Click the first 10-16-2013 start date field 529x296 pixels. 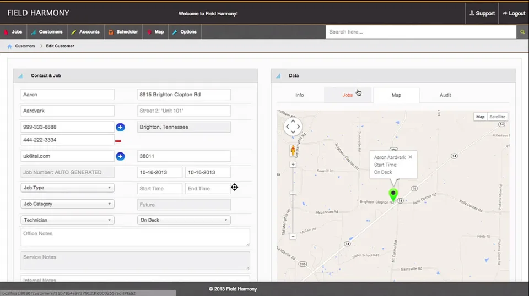160,172
